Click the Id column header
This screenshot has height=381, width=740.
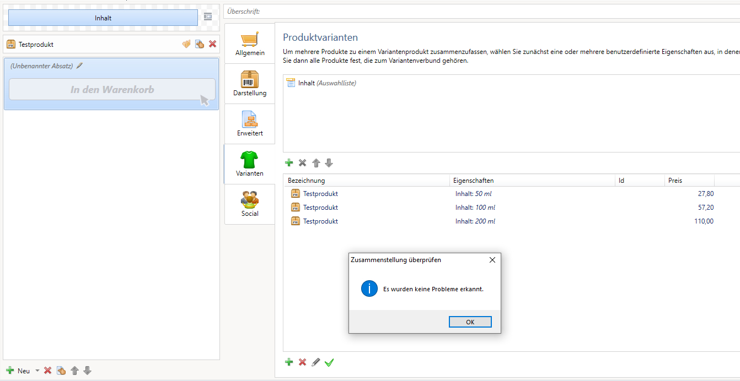pyautogui.click(x=640, y=181)
